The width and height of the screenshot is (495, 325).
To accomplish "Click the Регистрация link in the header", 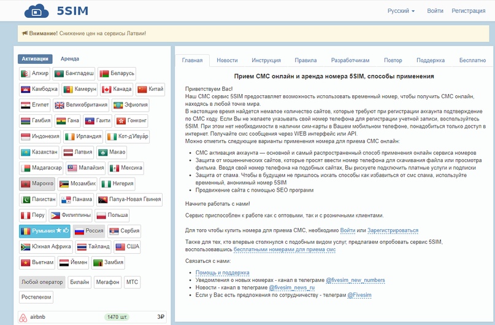I will tap(468, 11).
